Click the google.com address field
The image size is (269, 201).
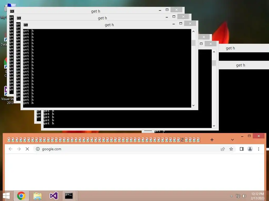tap(127, 149)
